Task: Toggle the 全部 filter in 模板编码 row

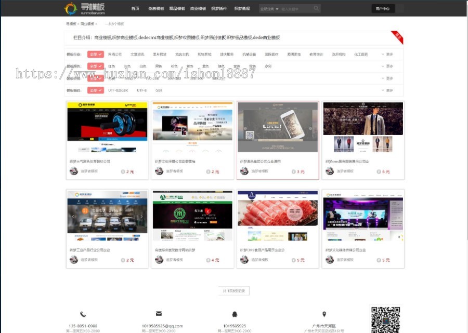Action: pos(96,90)
